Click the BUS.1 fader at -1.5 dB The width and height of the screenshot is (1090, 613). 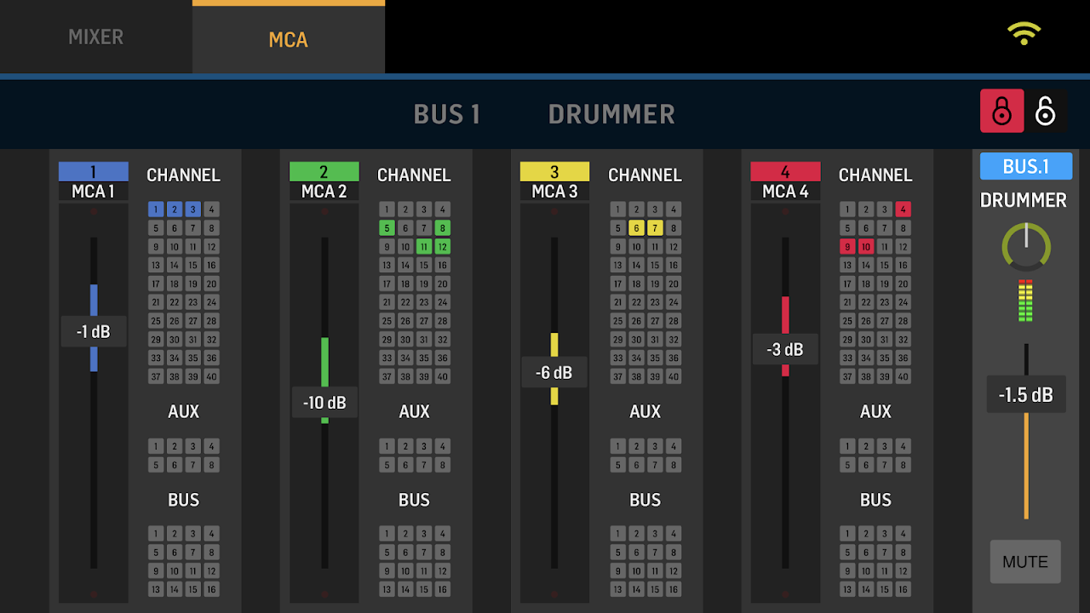1026,394
